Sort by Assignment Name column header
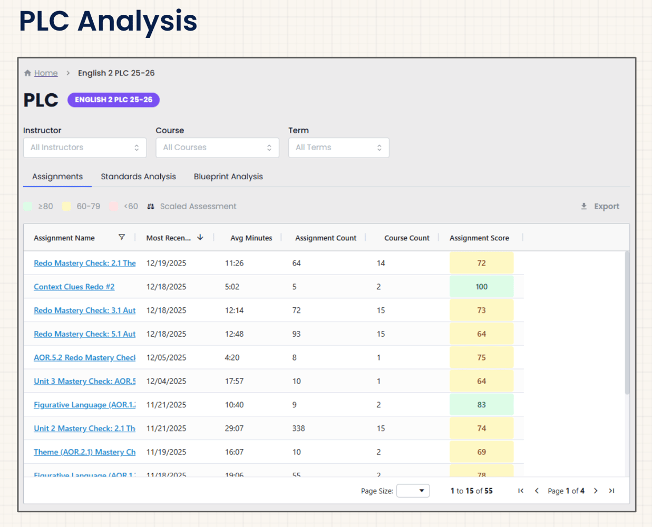Viewport: 652px width, 527px height. coord(64,238)
